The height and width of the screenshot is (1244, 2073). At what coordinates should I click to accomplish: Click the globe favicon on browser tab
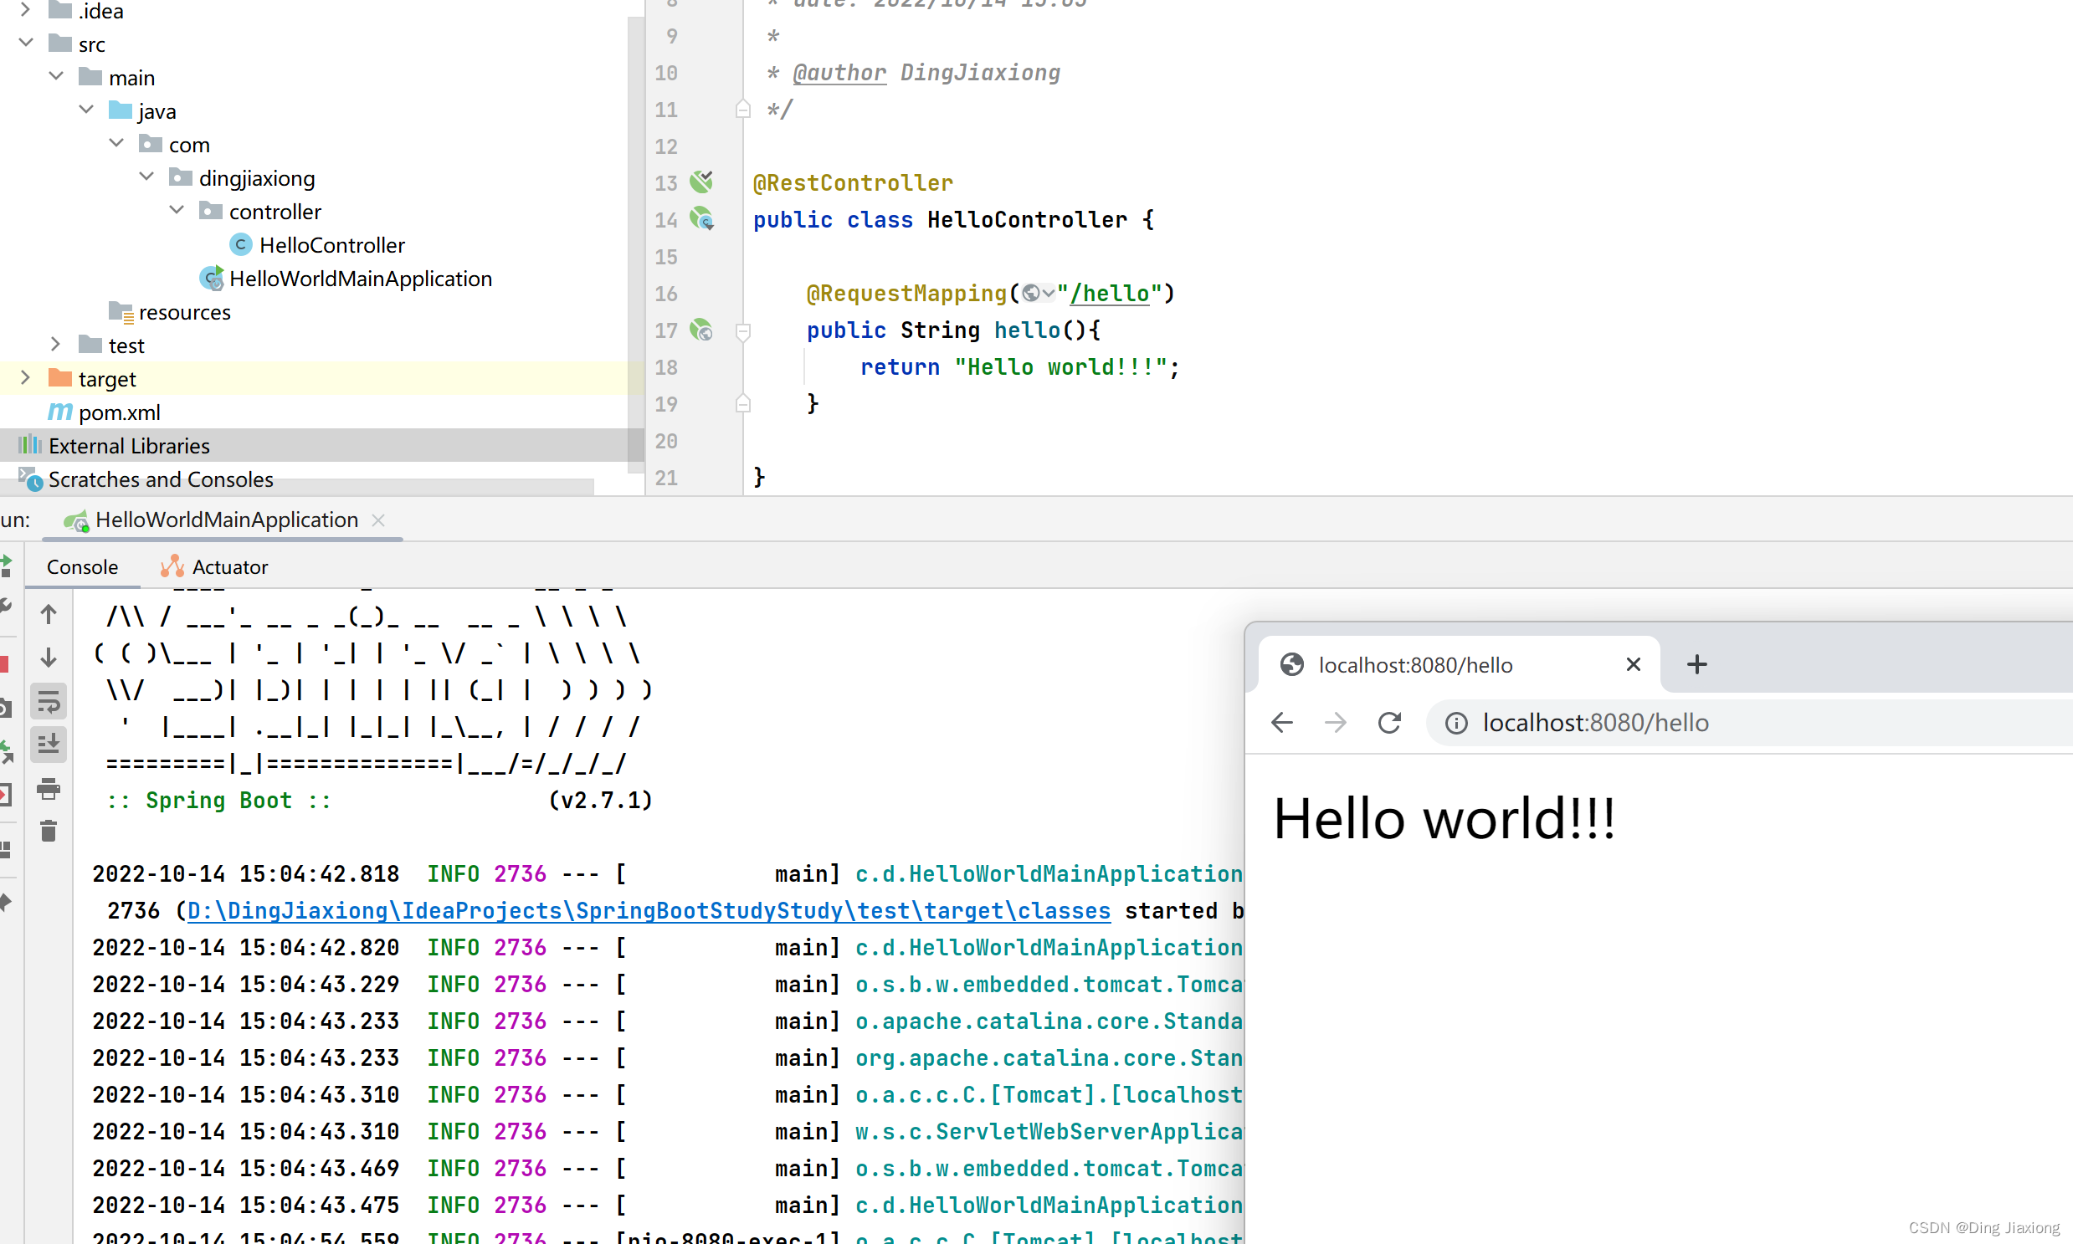[1292, 665]
